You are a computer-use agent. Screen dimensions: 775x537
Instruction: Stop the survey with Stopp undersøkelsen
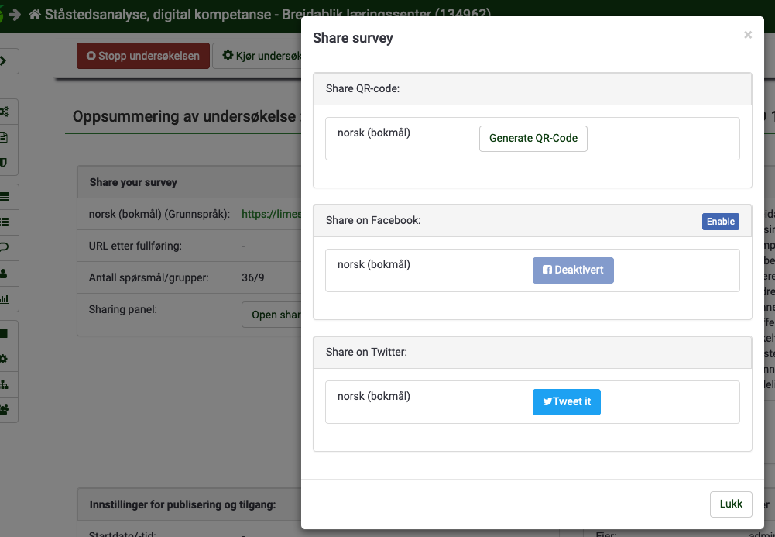pos(142,56)
